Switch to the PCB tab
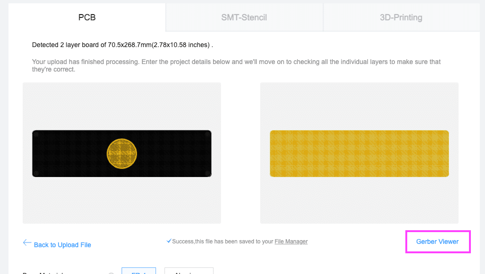 point(87,17)
